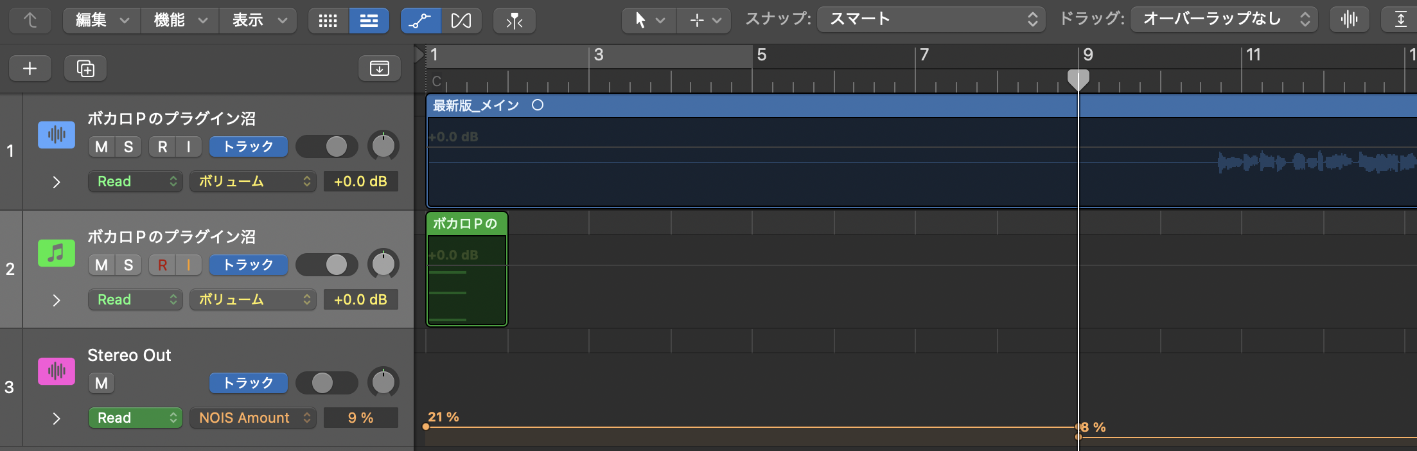Click Stereo Out トラック automation button
The height and width of the screenshot is (451, 1417).
click(249, 383)
